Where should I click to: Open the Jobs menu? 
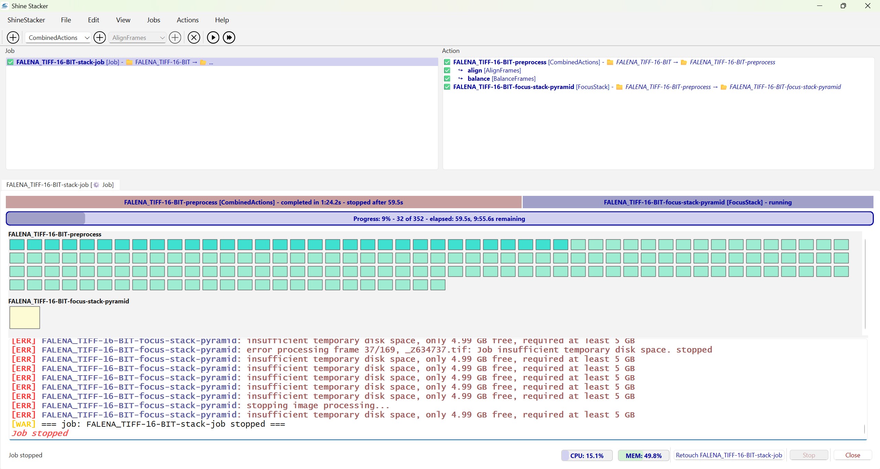153,20
